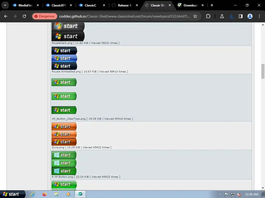Click the active browser taskbar icon

coord(80,194)
